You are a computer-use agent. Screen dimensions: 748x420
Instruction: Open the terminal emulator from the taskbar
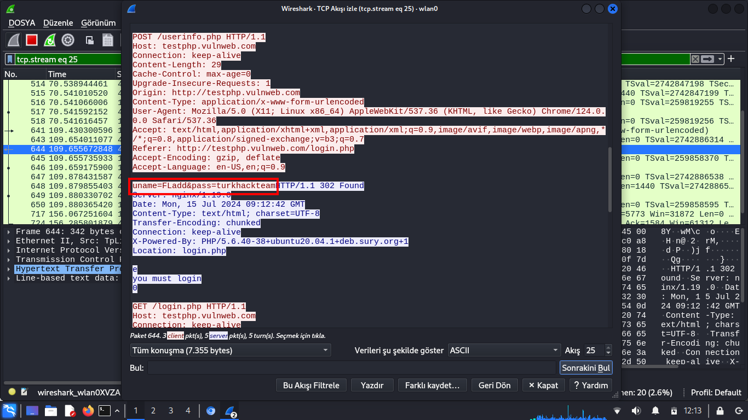point(105,411)
